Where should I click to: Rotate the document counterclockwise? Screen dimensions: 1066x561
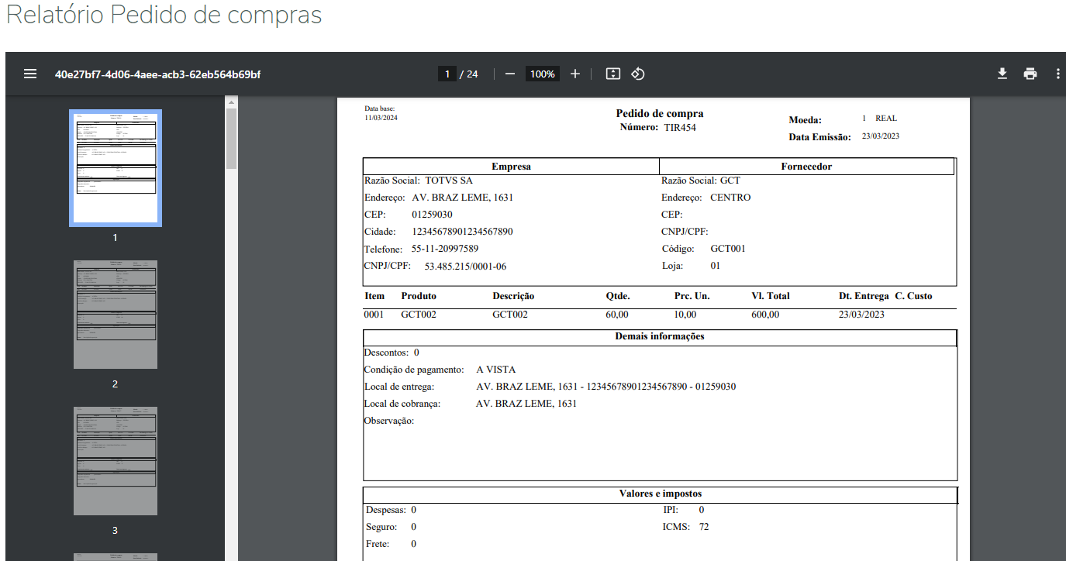coord(638,74)
